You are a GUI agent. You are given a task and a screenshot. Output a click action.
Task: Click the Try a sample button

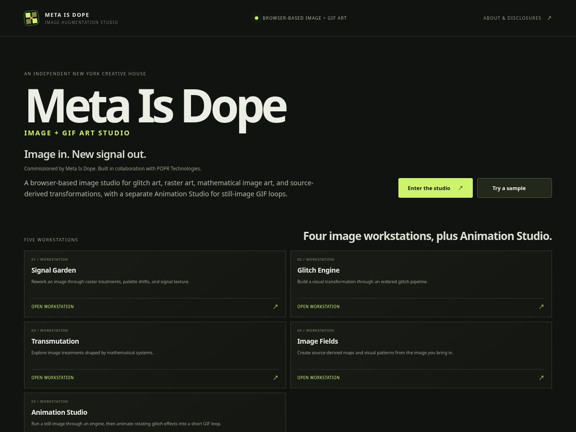point(515,188)
